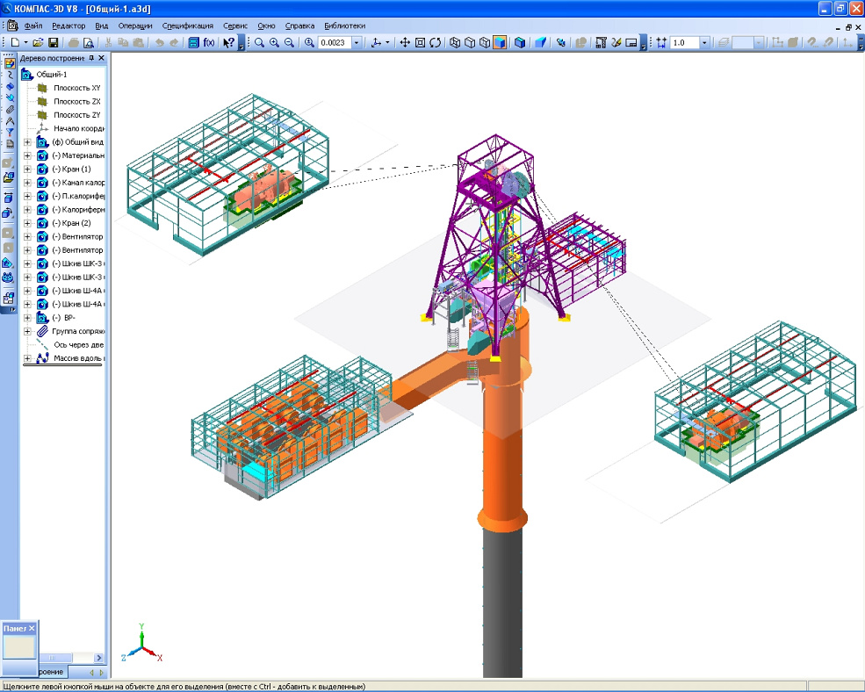Open file with the folder icon
Image resolution: width=865 pixels, height=692 pixels.
(x=39, y=42)
